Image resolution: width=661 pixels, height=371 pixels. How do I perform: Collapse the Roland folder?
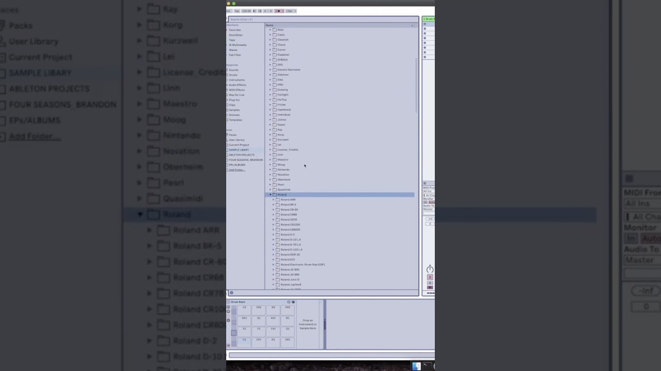click(x=270, y=195)
